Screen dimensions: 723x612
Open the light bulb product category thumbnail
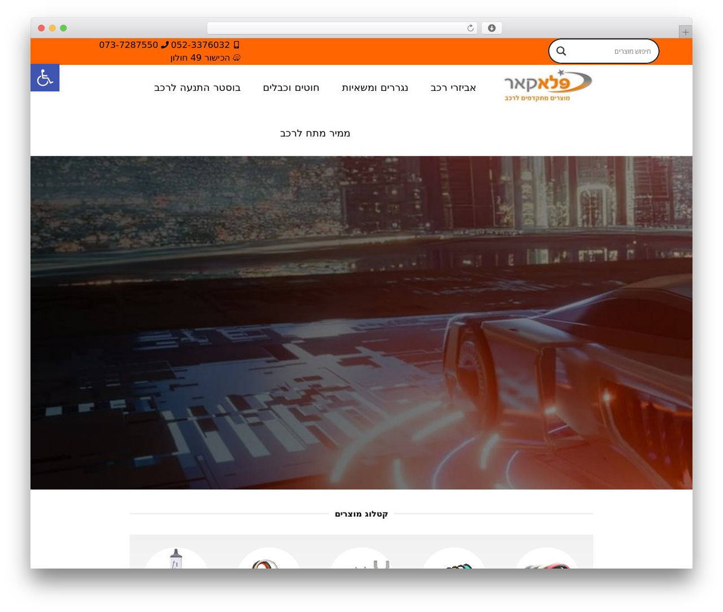coord(176,558)
